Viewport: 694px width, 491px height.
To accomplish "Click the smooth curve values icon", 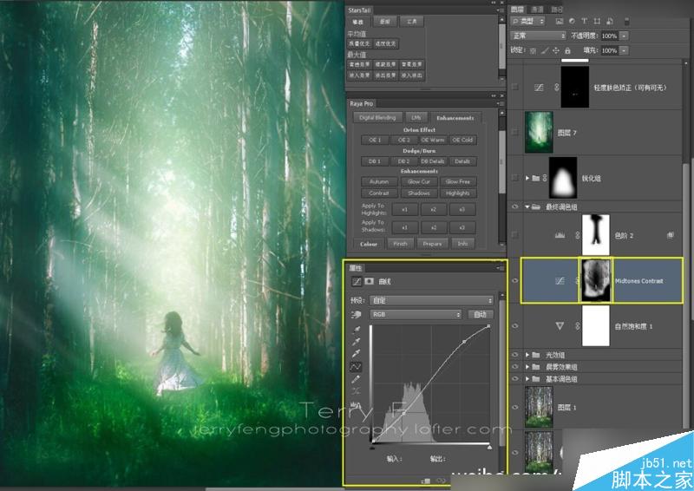I will pos(356,391).
